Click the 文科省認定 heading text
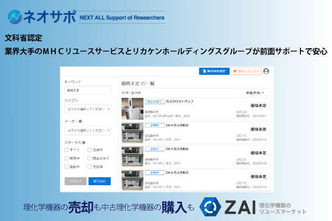This screenshot has width=332, height=221. pyautogui.click(x=23, y=38)
